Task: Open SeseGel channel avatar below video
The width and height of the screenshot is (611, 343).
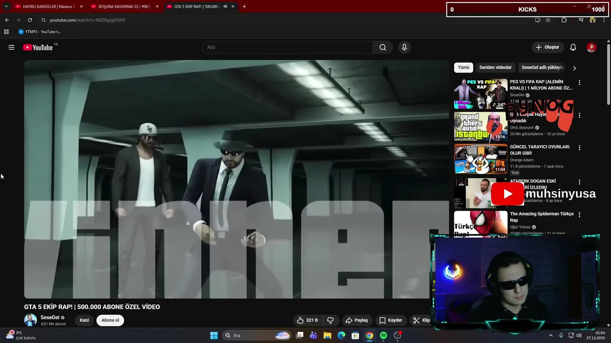Action: point(31,320)
